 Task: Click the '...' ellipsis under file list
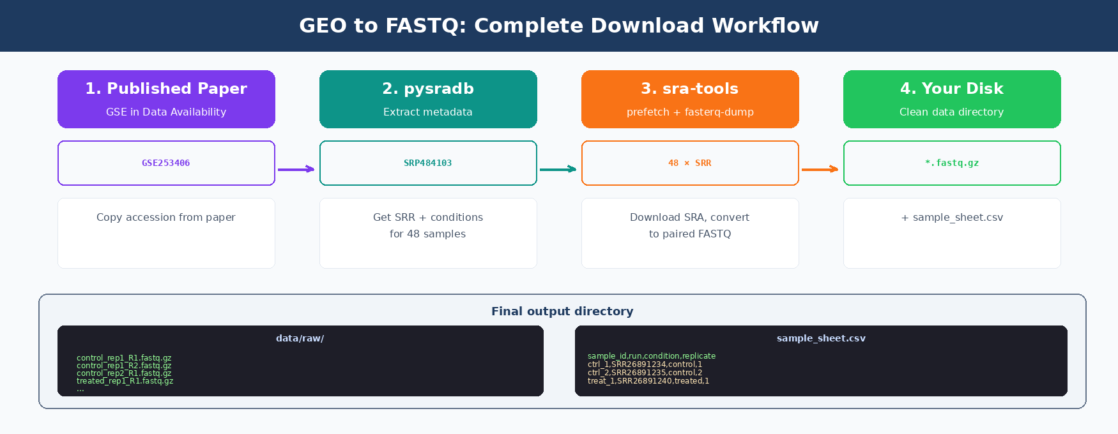coord(80,389)
